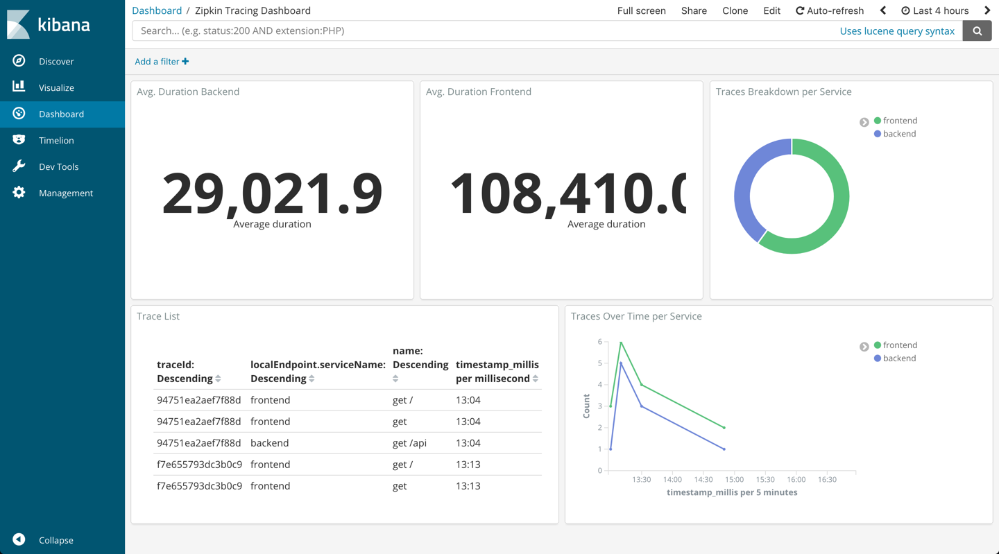Open Full screen mode
The image size is (999, 554).
(641, 10)
